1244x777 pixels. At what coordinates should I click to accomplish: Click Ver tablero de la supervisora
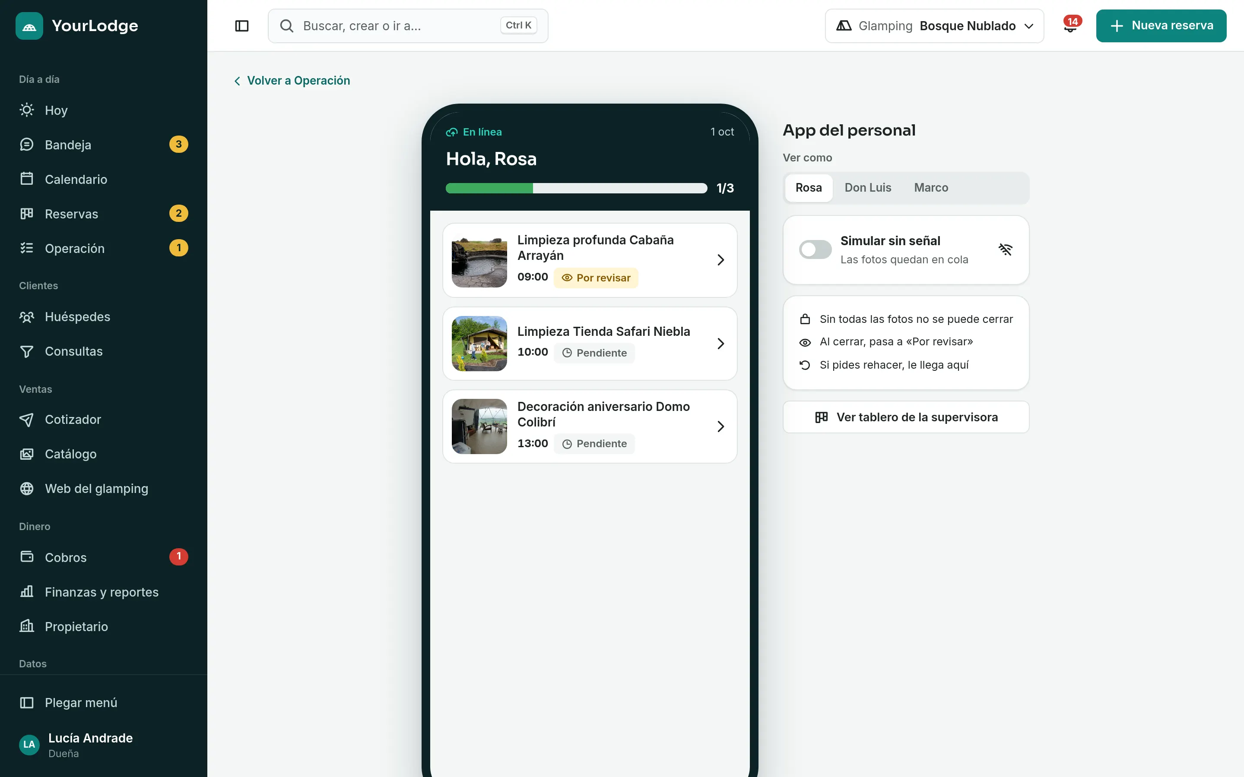pos(906,417)
